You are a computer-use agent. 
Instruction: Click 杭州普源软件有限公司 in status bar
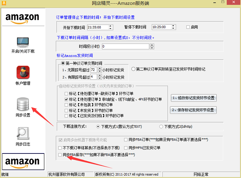tap(67, 175)
